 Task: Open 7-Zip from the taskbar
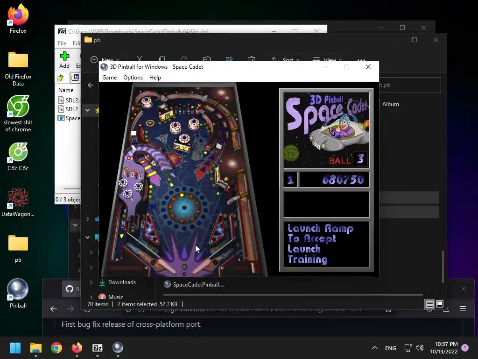pos(98,348)
